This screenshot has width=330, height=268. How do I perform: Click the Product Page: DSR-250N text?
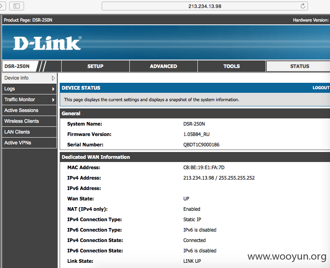click(28, 20)
